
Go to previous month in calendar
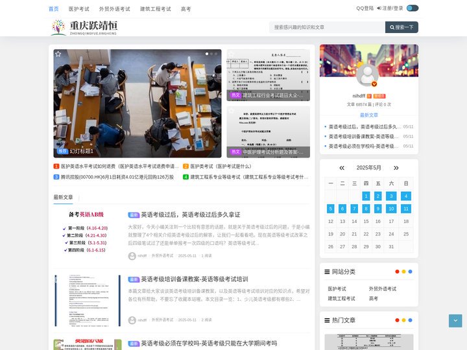coord(342,168)
